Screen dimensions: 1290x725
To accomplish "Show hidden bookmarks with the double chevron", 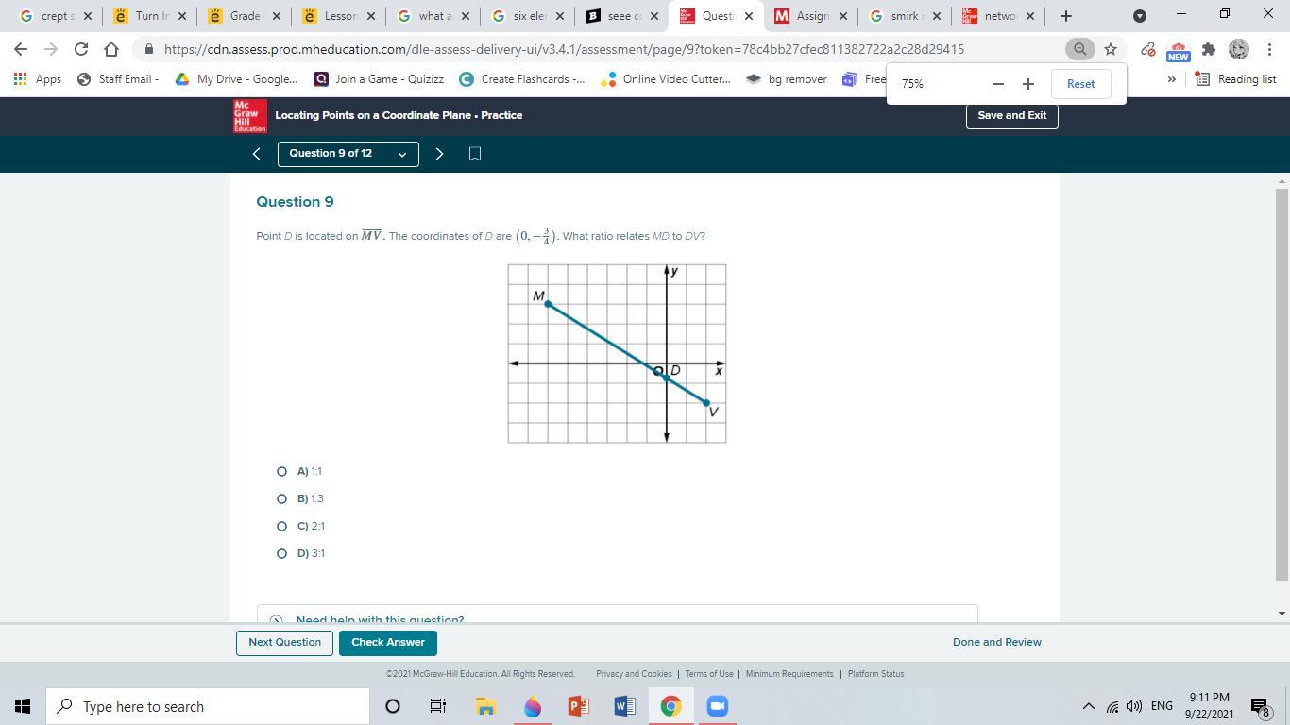I will tap(1171, 79).
